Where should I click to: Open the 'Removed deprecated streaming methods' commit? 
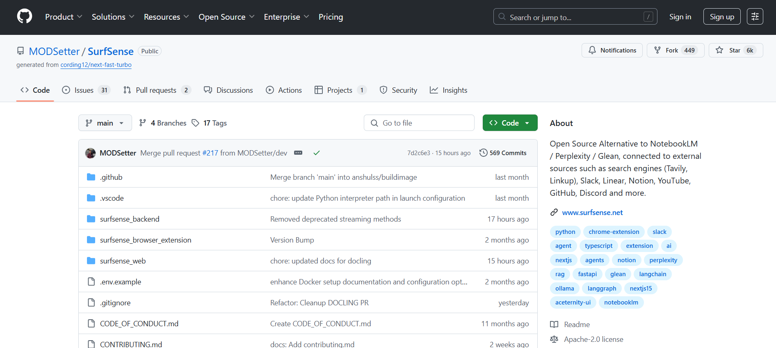pos(336,219)
